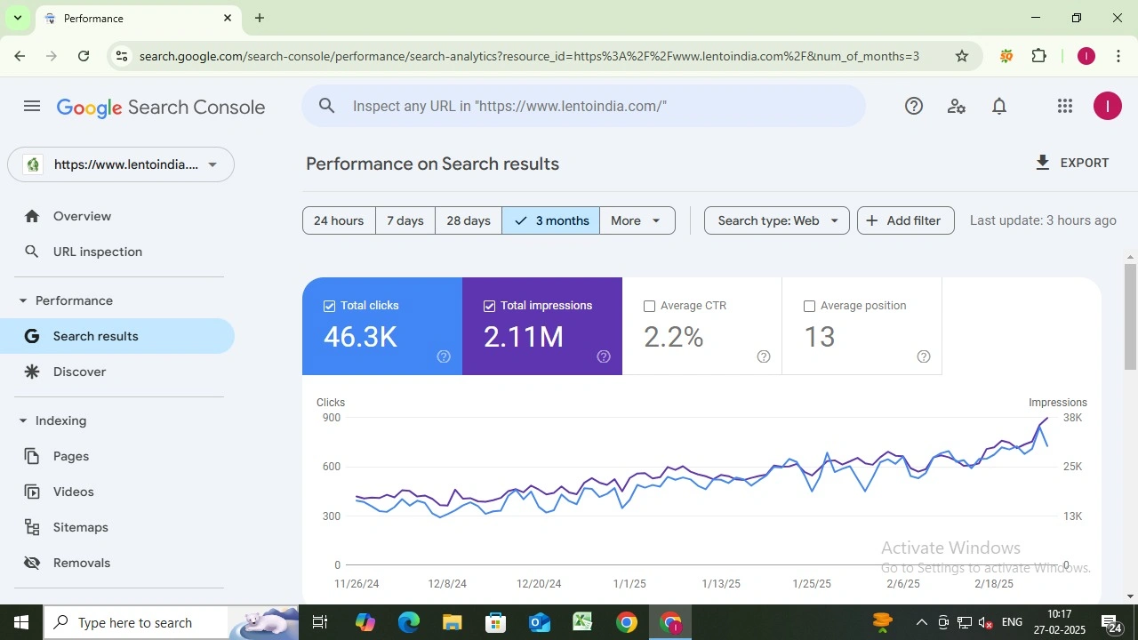Viewport: 1138px width, 640px height.
Task: Select the 3 months date range
Action: (551, 220)
